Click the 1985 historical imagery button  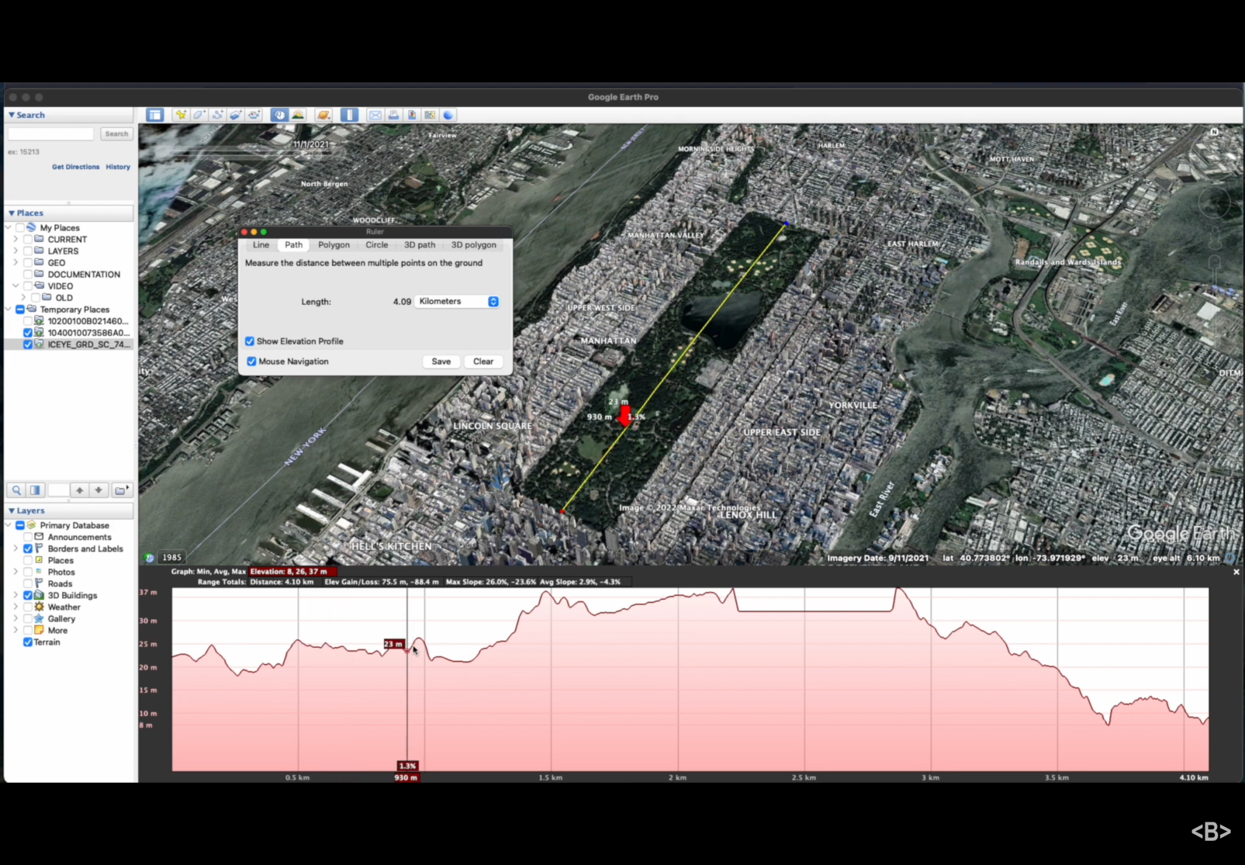(172, 558)
